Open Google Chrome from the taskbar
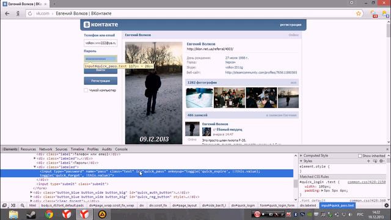The image size is (391, 220). coord(49,215)
